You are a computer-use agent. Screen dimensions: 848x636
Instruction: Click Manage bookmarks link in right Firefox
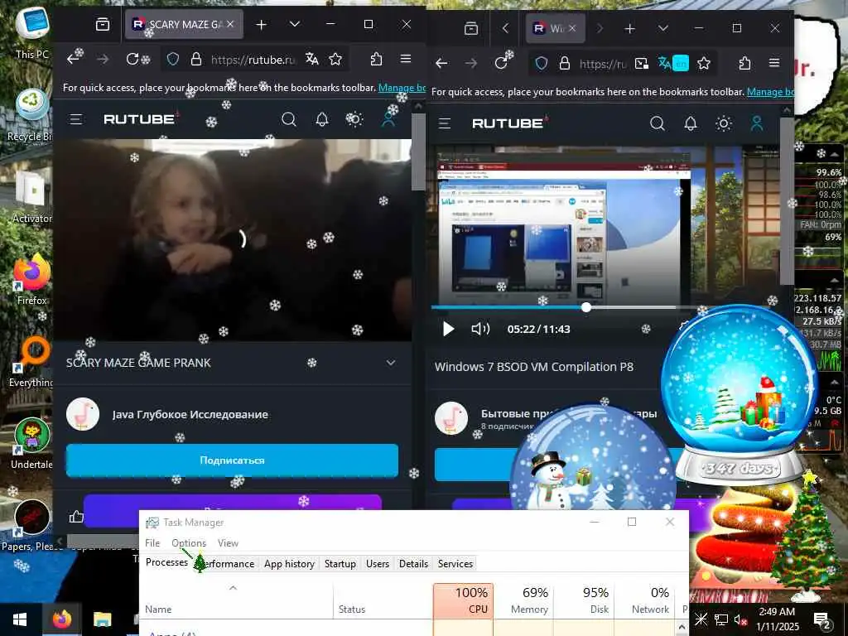(x=771, y=92)
